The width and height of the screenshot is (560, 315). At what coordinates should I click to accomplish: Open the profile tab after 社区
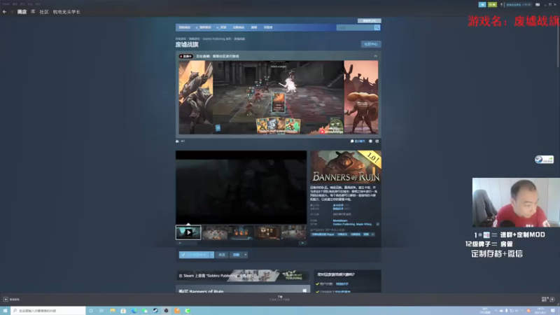pos(66,12)
